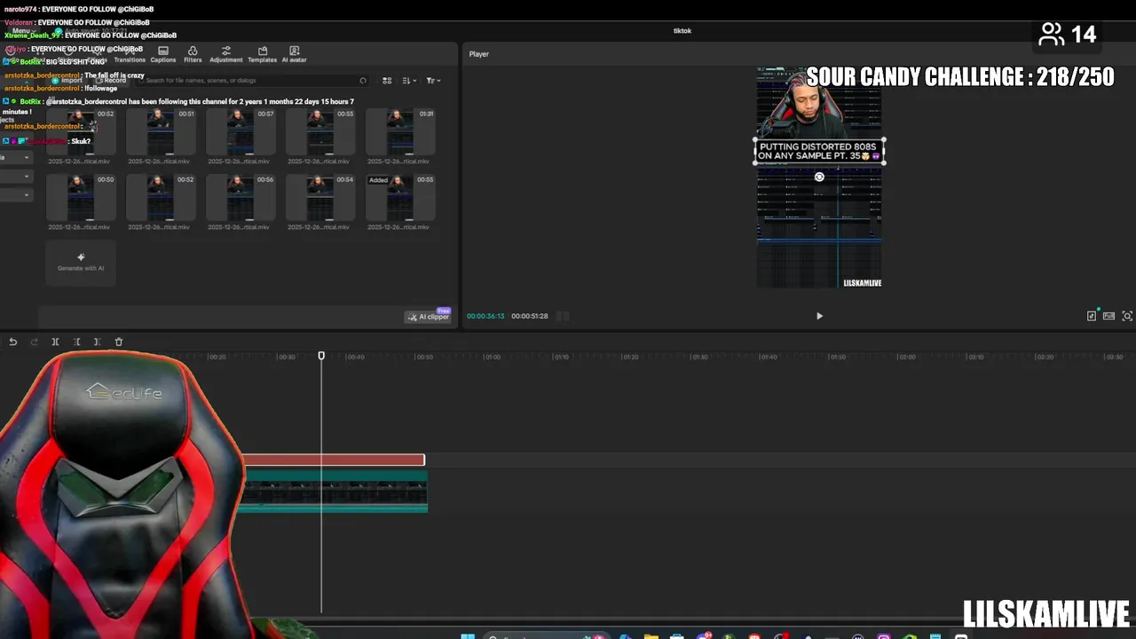The width and height of the screenshot is (1136, 639).
Task: Split the clip at playhead
Action: pyautogui.click(x=55, y=342)
